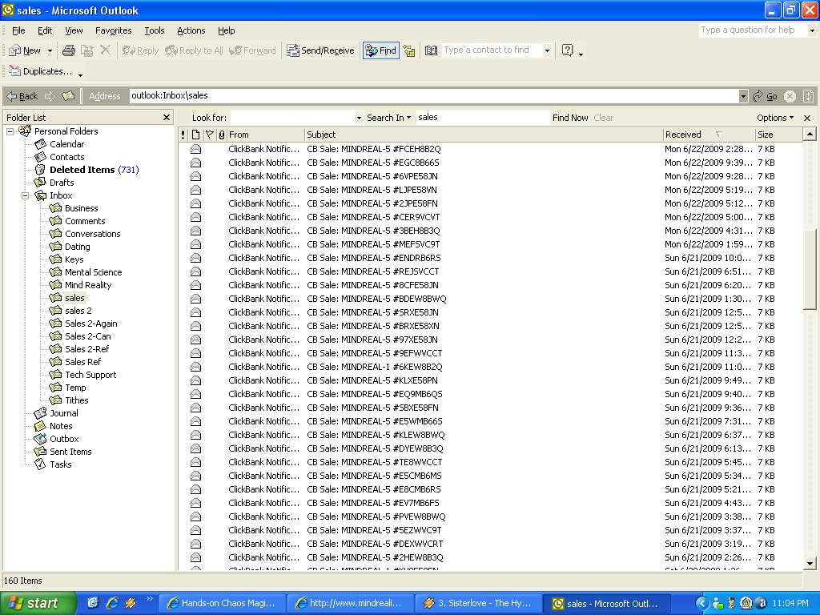Sort messages by Received column header
820x615 pixels.
709,135
